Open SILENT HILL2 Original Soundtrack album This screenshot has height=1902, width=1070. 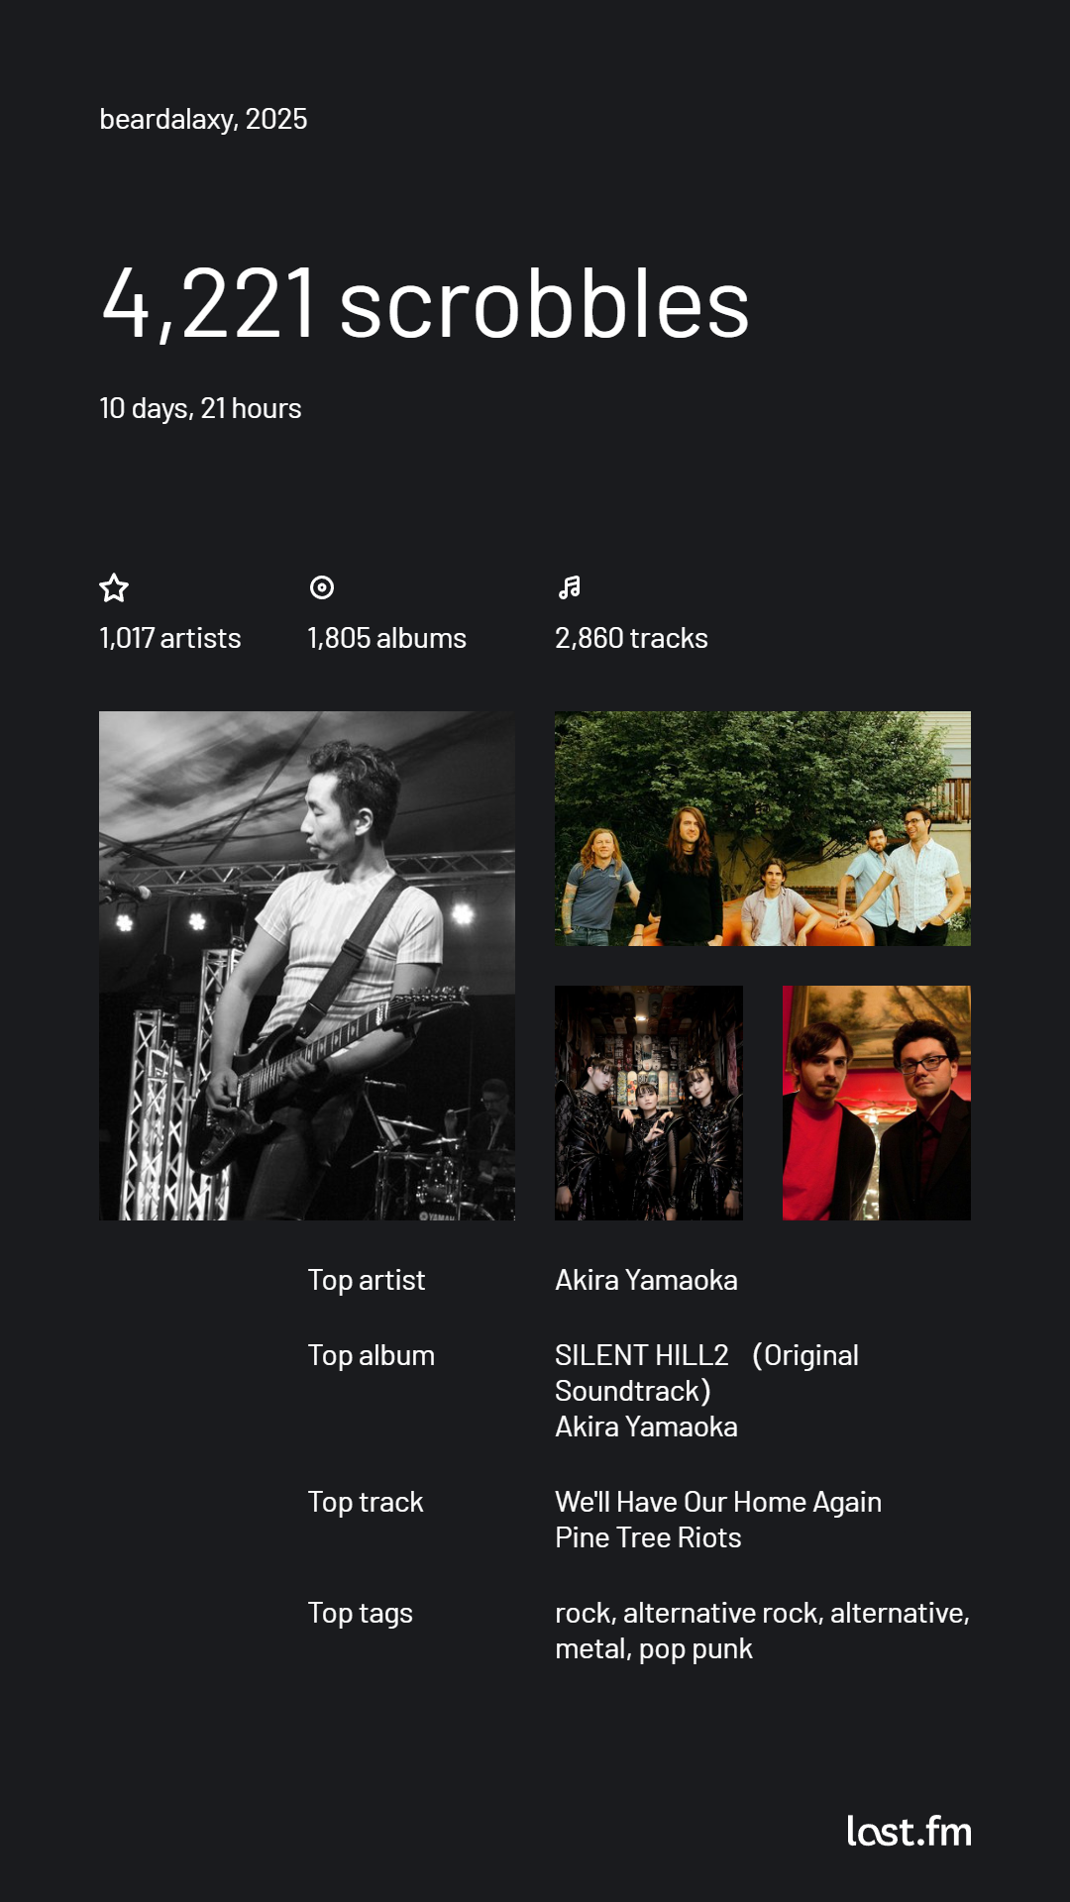[706, 1372]
